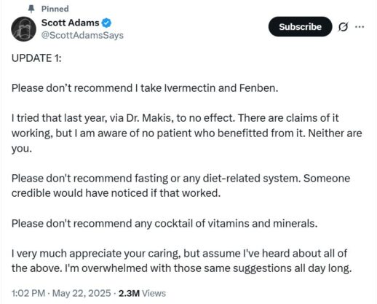Click the blue verified checkmark badge

click(x=106, y=23)
